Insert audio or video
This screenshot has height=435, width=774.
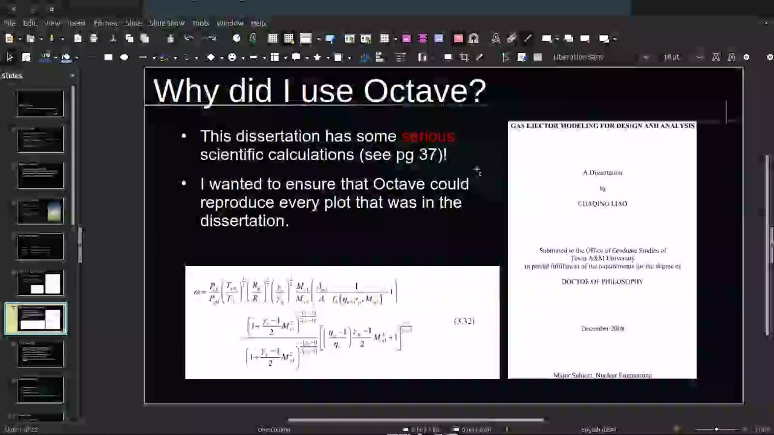(423, 39)
